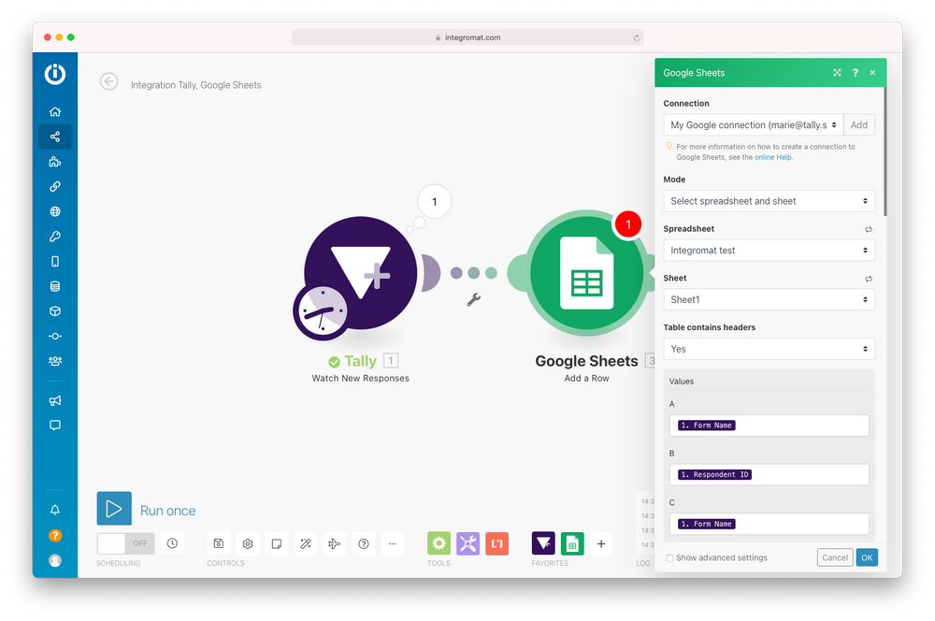Click the browser address bar integromat.com
Screen dimensions: 935x621
pyautogui.click(x=467, y=37)
